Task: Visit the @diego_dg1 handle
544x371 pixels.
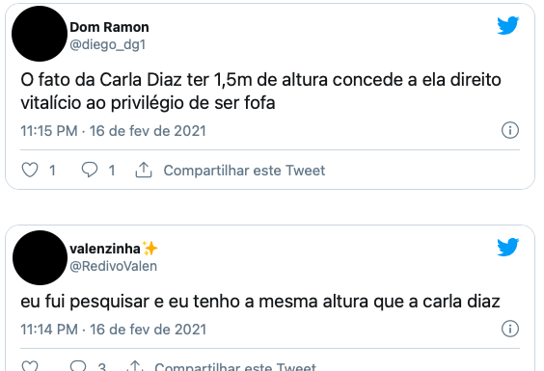Action: coord(108,44)
